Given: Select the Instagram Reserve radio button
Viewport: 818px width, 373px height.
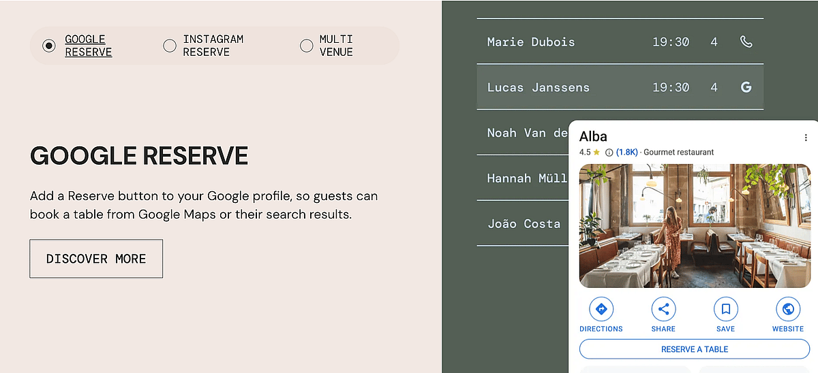Looking at the screenshot, I should tap(170, 46).
